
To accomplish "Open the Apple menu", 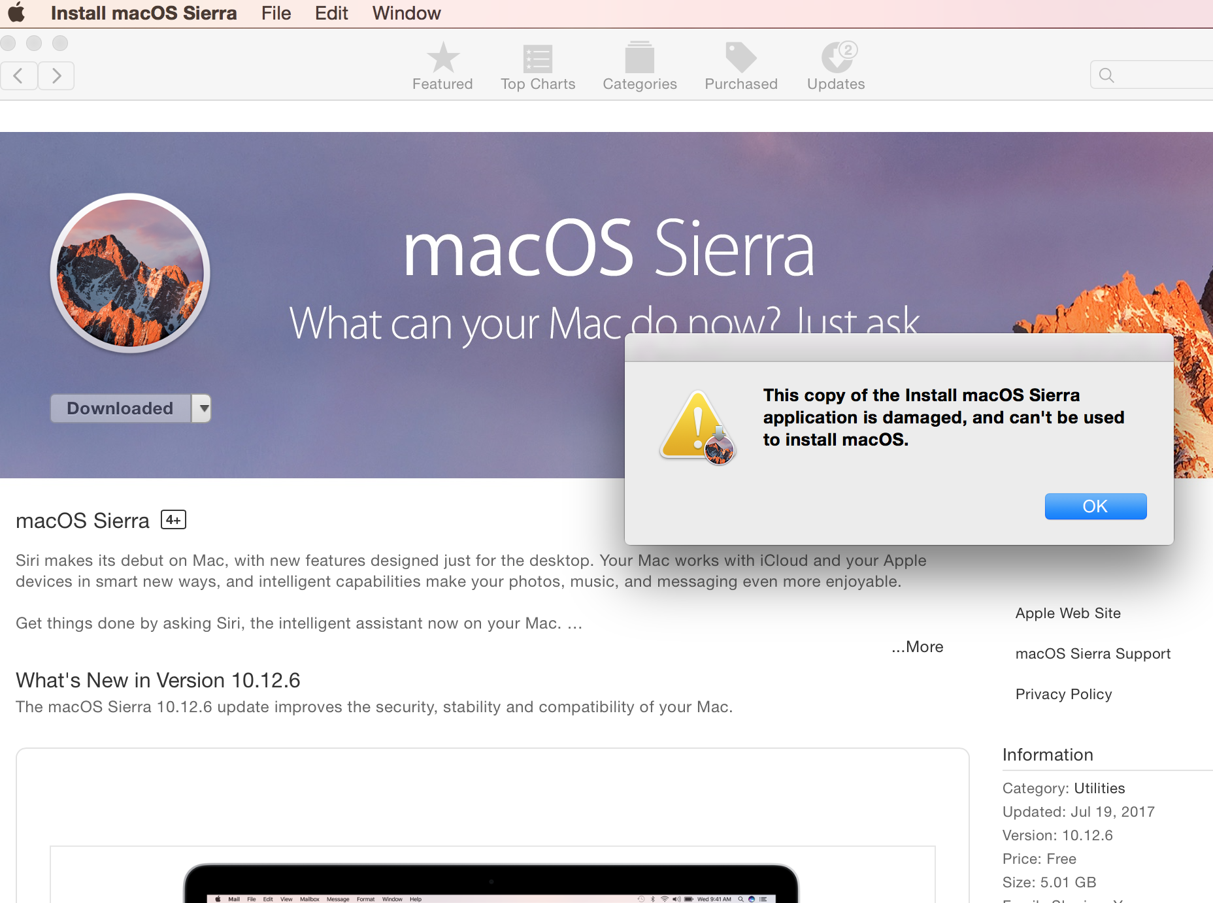I will pyautogui.click(x=17, y=13).
